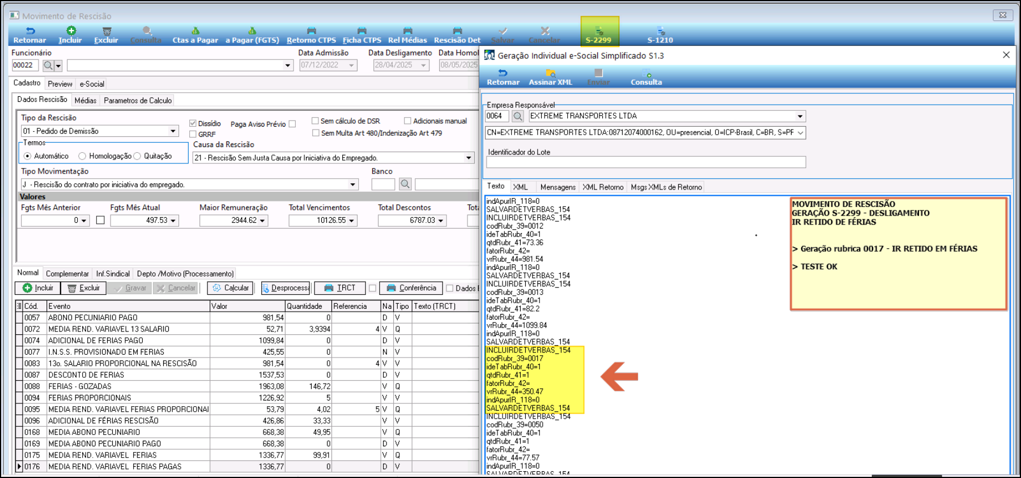Click Desprocessa button

[x=286, y=288]
